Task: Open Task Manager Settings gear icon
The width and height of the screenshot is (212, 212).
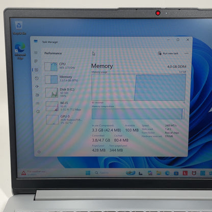Action: 39,152
